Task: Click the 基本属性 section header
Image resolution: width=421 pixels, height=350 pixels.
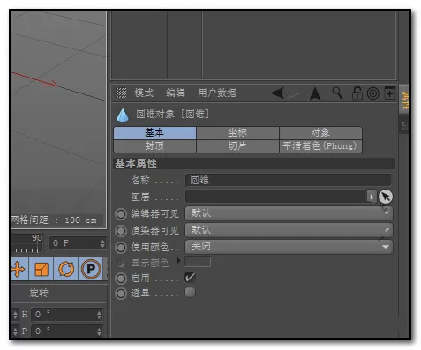Action: pyautogui.click(x=254, y=163)
